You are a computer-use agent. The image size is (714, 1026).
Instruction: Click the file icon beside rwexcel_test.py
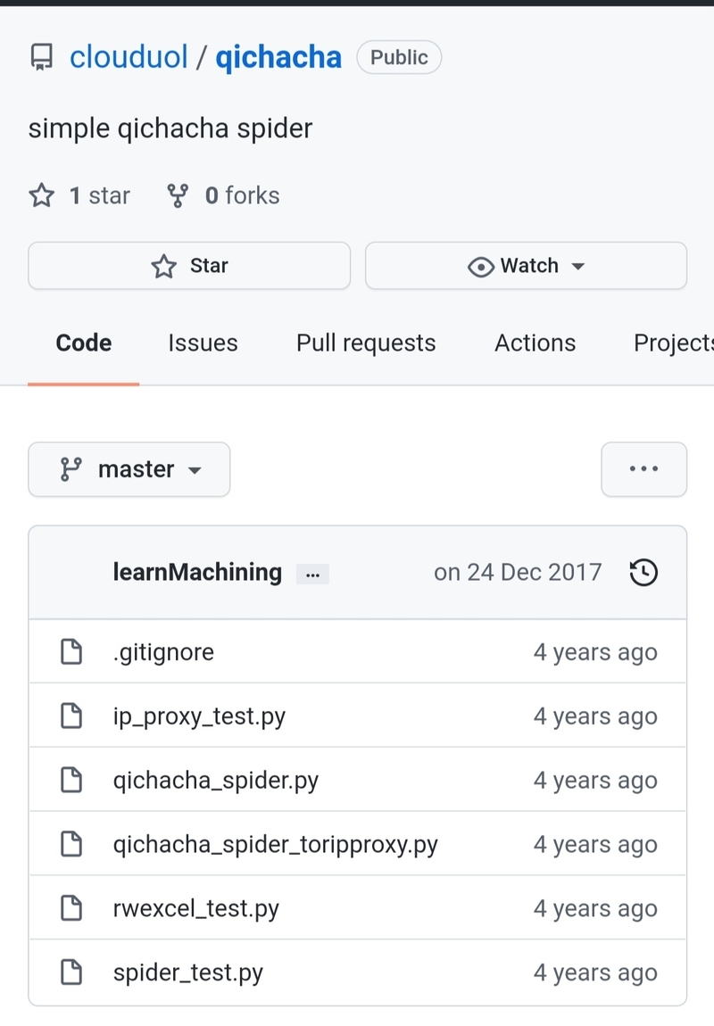(71, 908)
